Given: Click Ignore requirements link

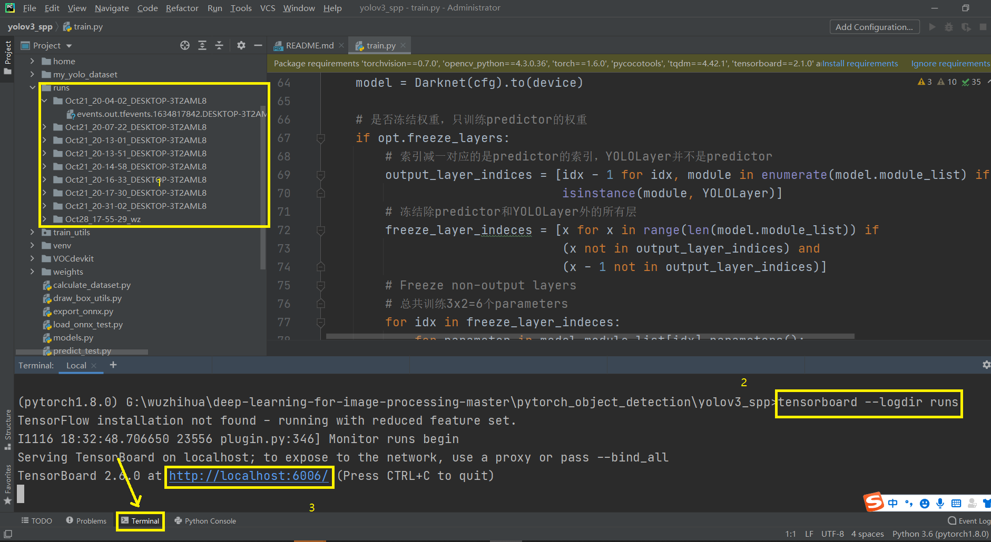Looking at the screenshot, I should pos(950,64).
